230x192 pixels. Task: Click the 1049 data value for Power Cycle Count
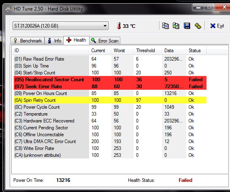tap(169, 107)
